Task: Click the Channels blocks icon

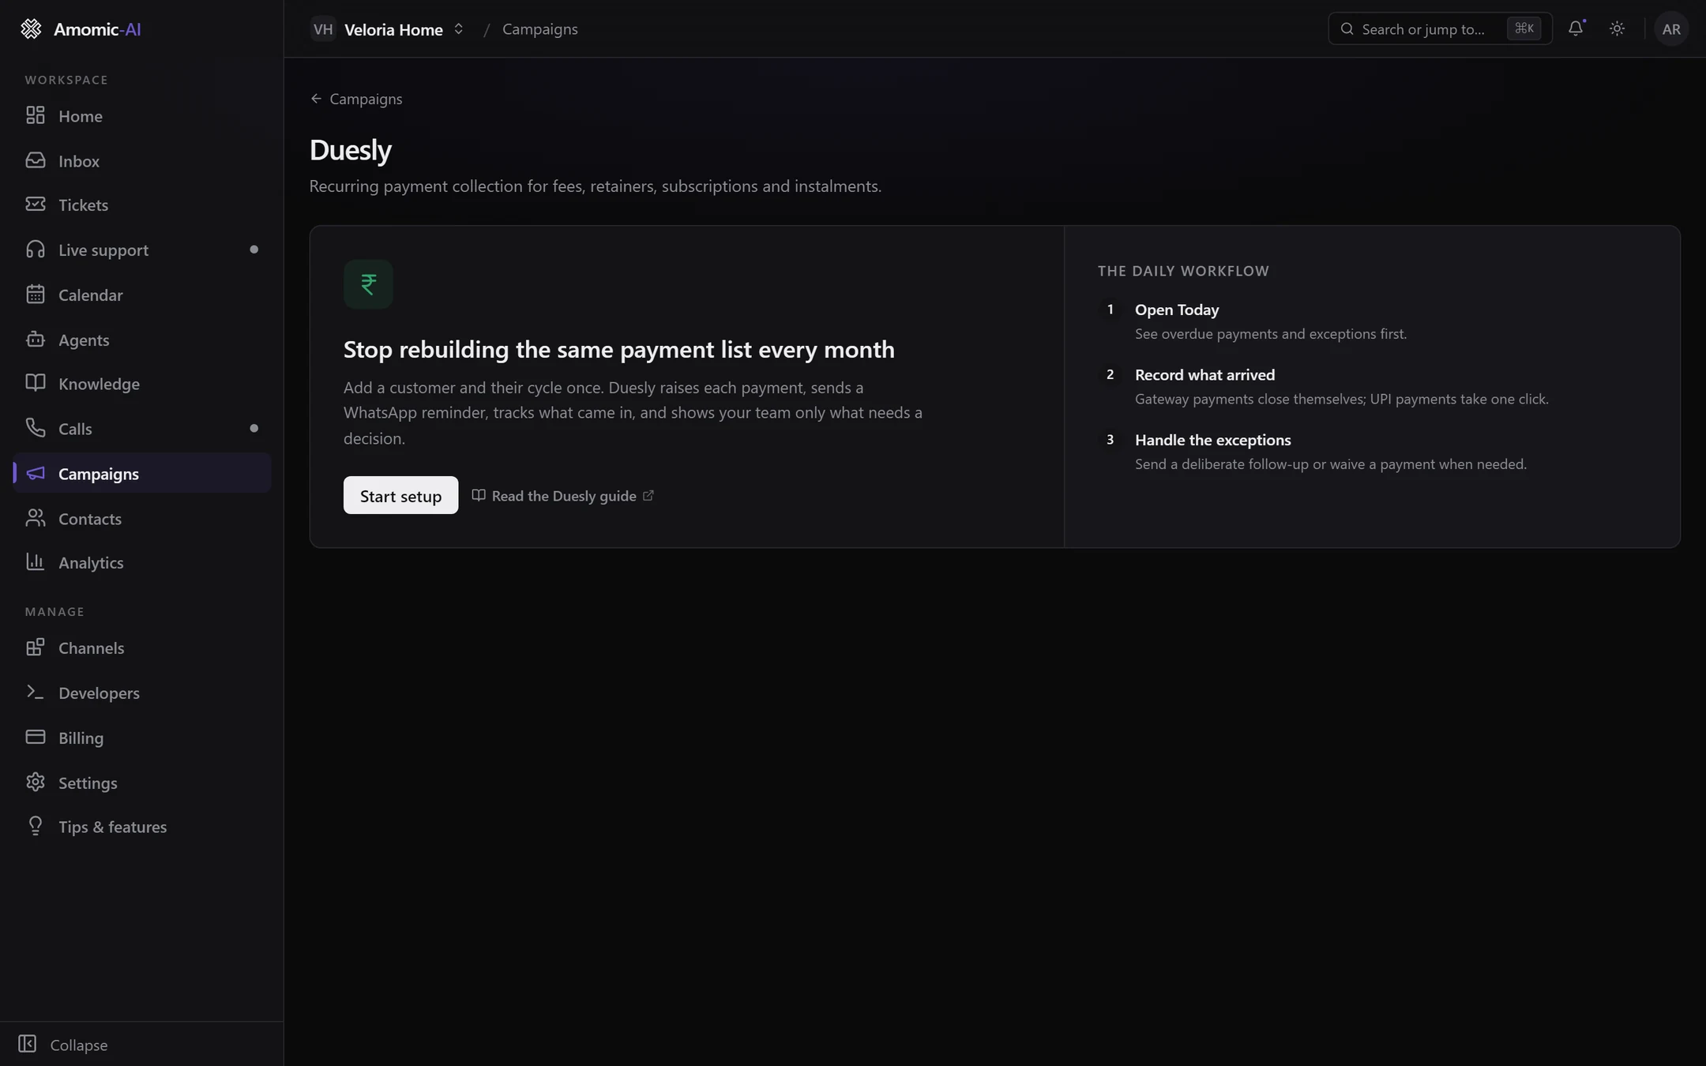Action: 35,647
